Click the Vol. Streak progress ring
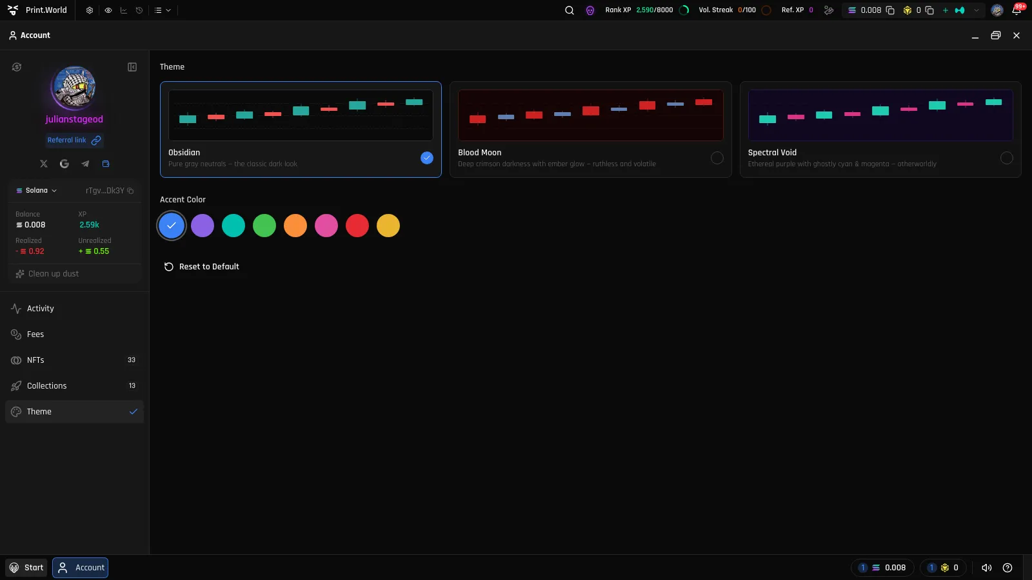 click(x=766, y=10)
